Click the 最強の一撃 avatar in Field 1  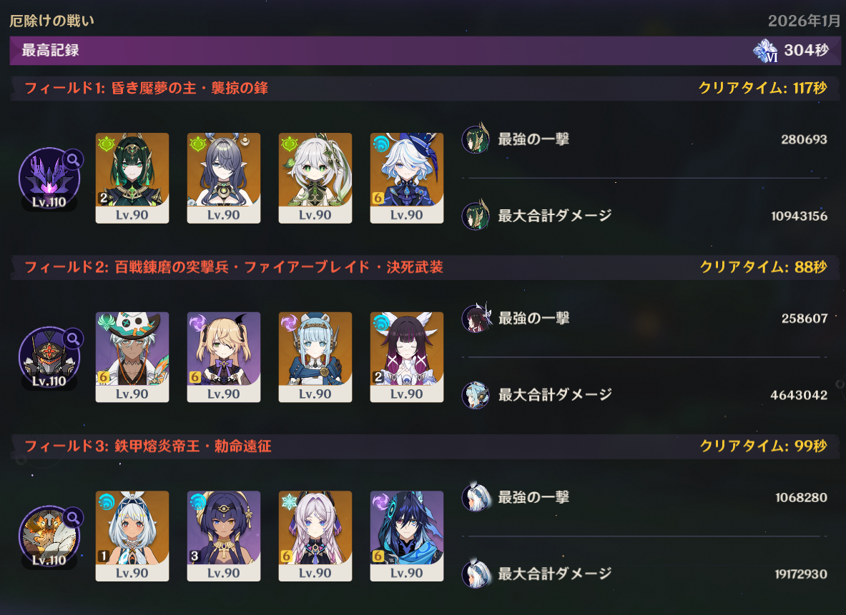click(x=476, y=139)
